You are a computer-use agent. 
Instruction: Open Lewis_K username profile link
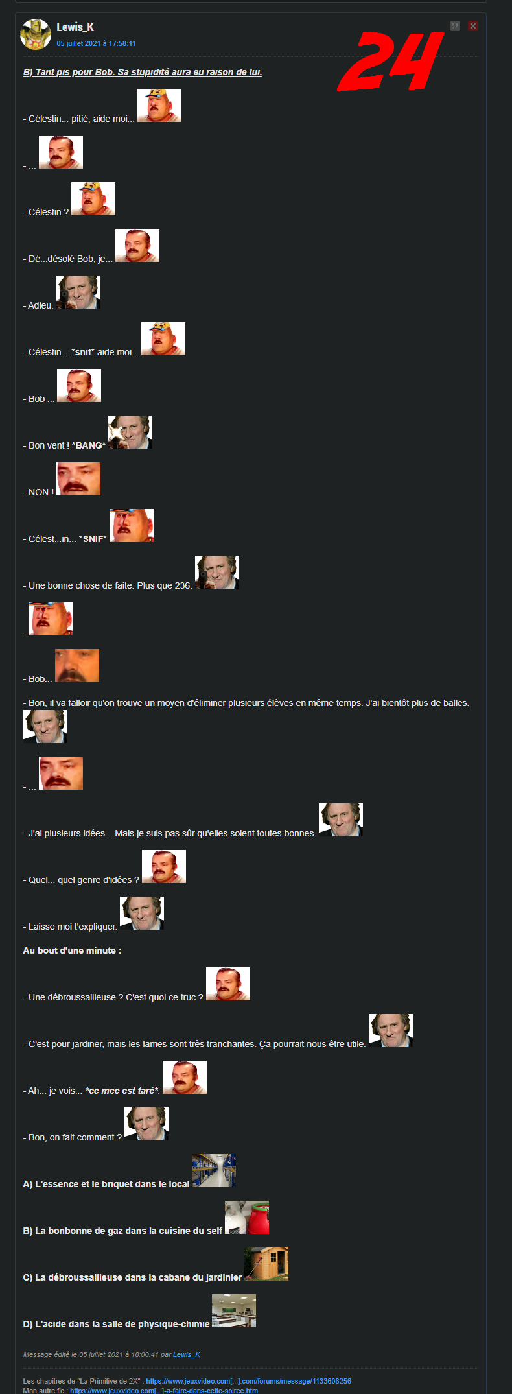tap(75, 27)
